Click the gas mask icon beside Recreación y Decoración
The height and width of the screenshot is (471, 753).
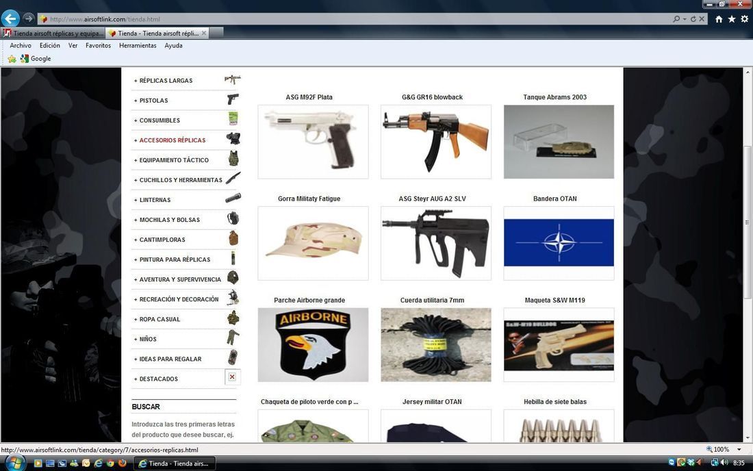pos(233,298)
